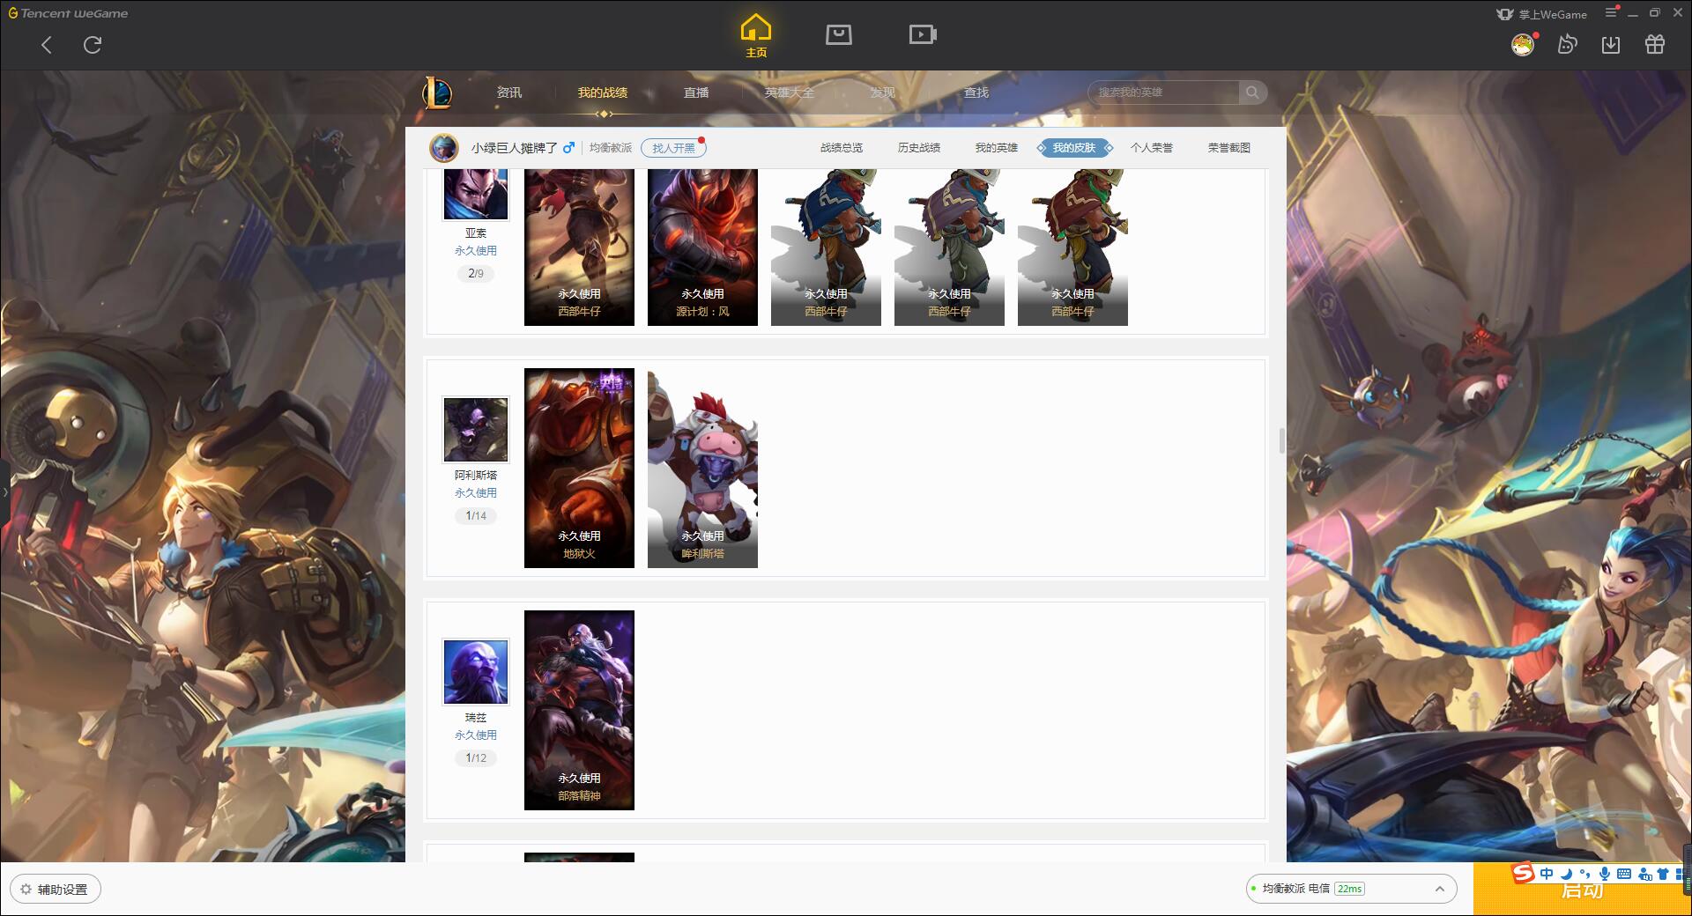The width and height of the screenshot is (1692, 916).
Task: Expand the left side panel arrow
Action: [4, 492]
